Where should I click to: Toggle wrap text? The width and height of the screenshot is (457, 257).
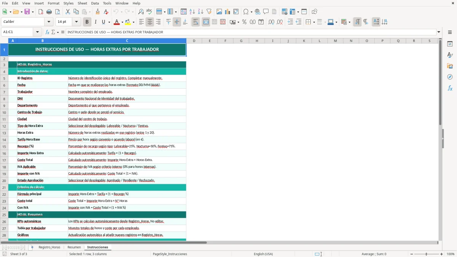195,22
